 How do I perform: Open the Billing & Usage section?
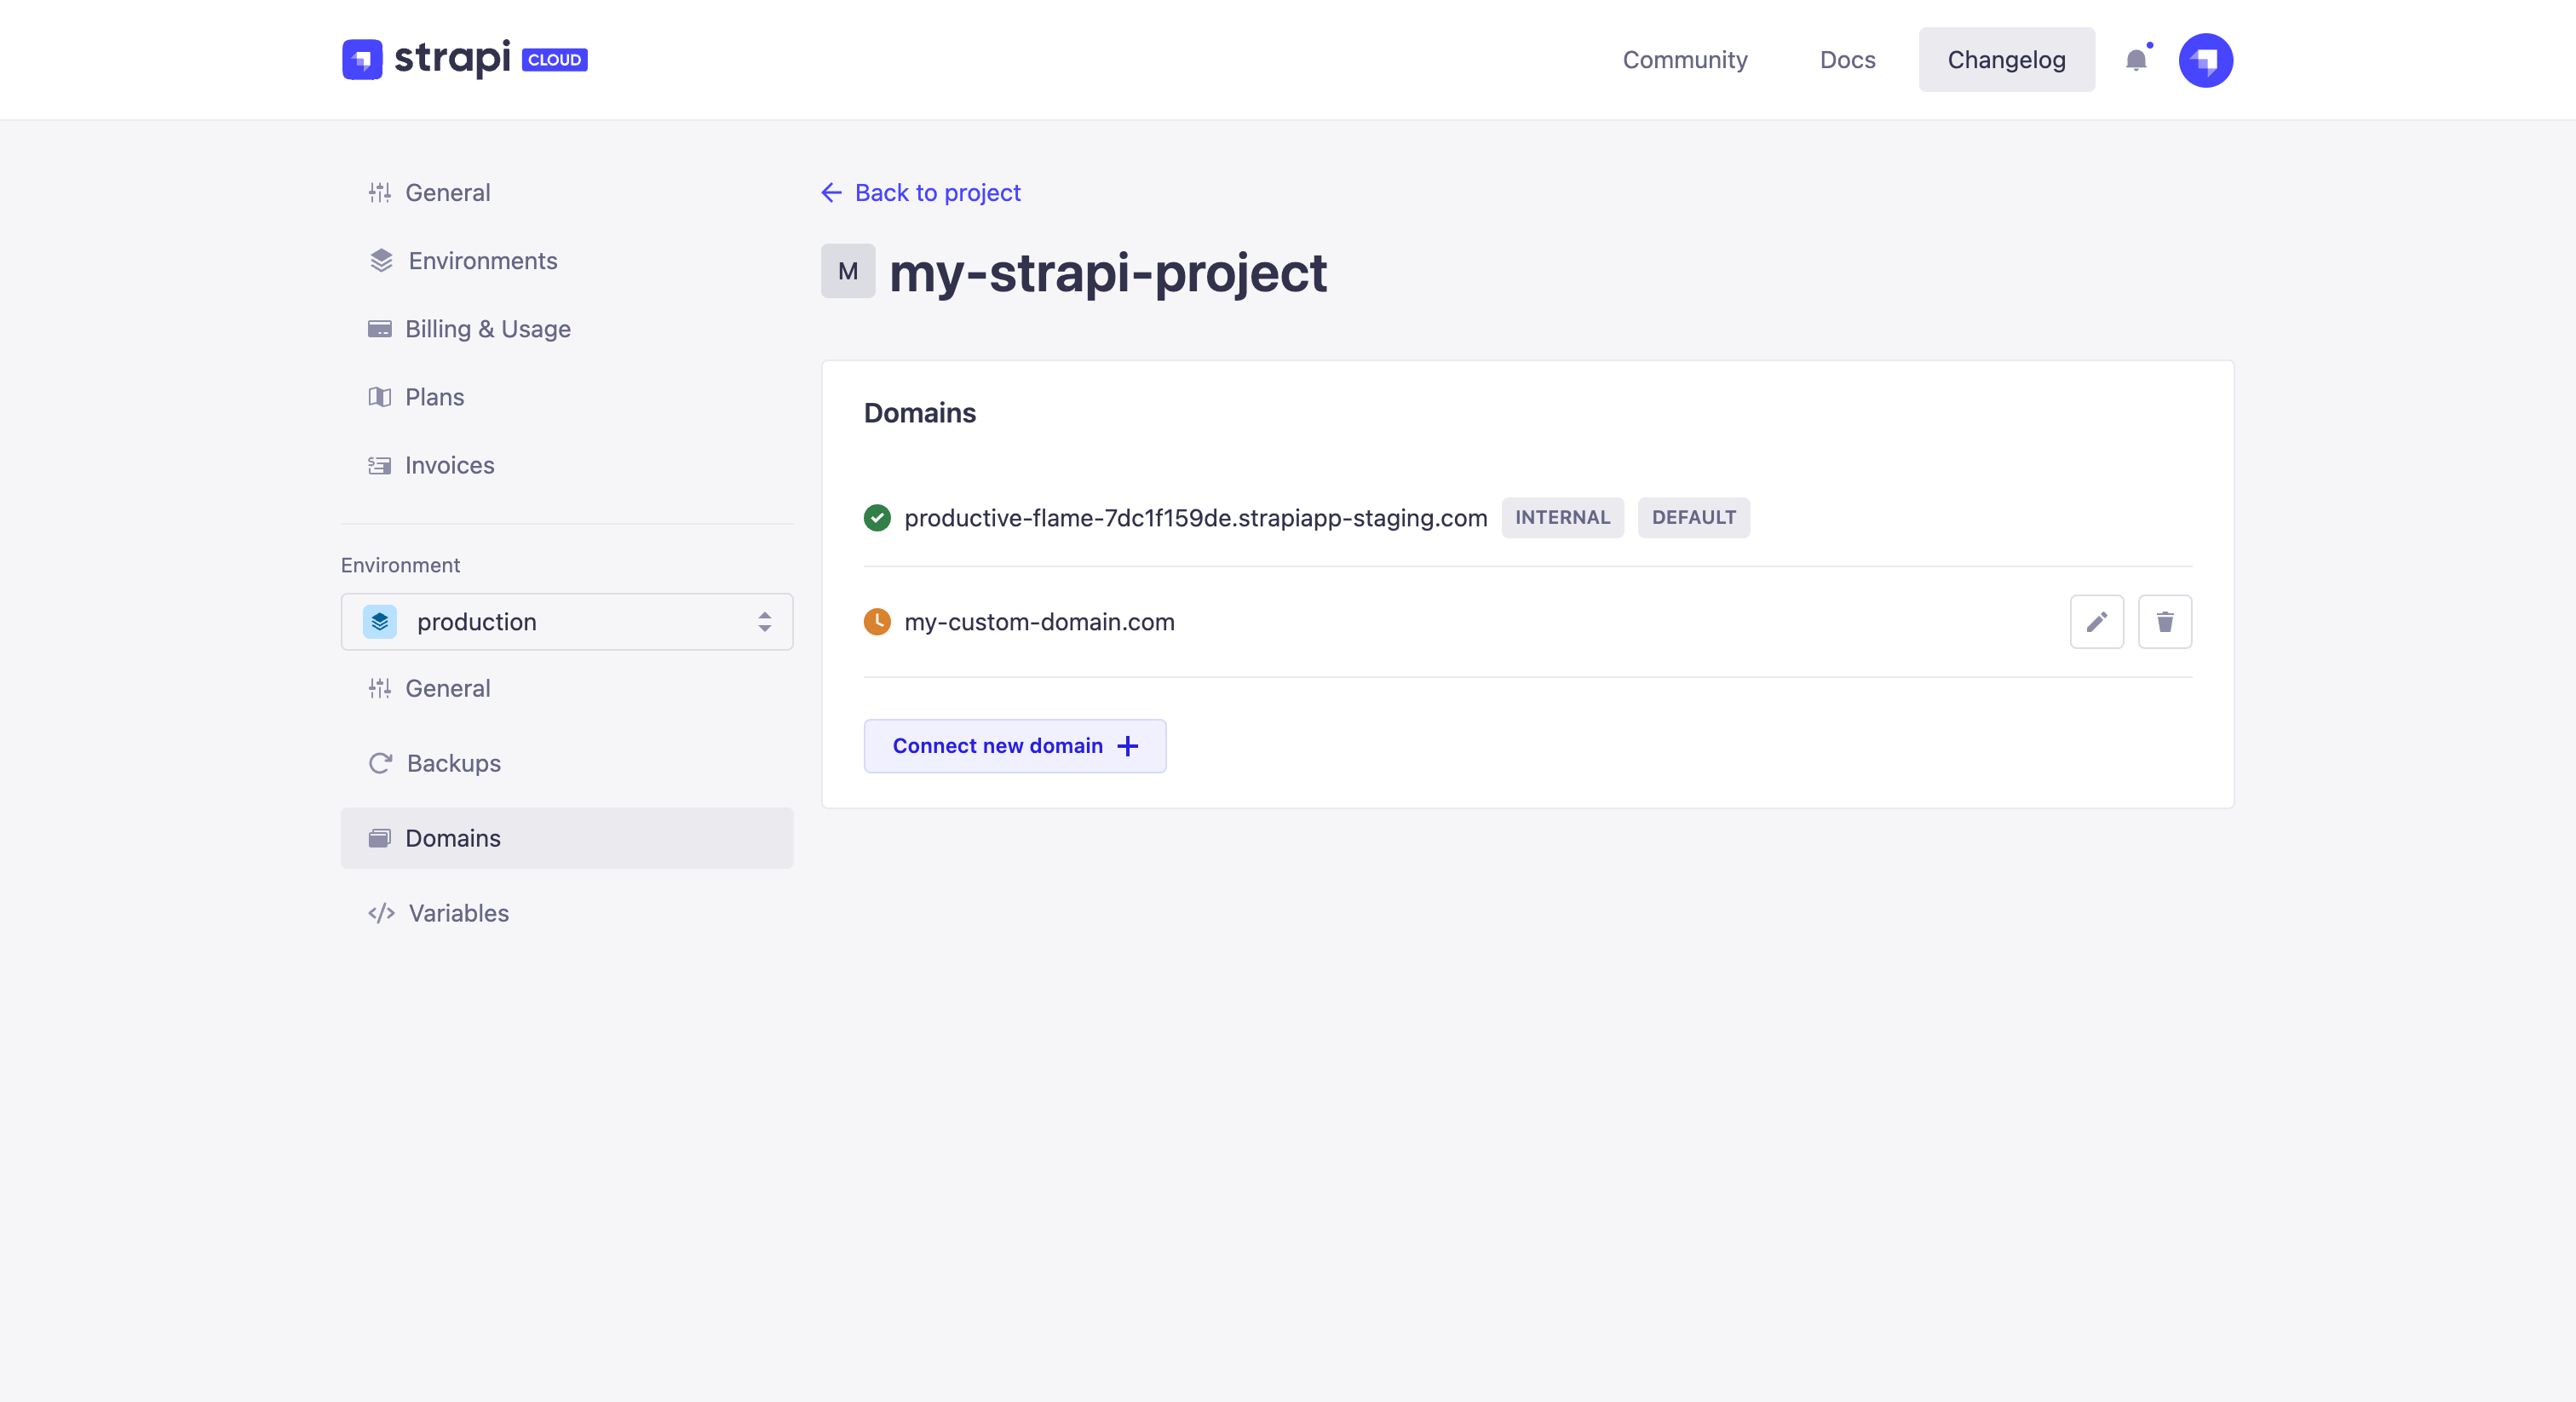tap(489, 328)
